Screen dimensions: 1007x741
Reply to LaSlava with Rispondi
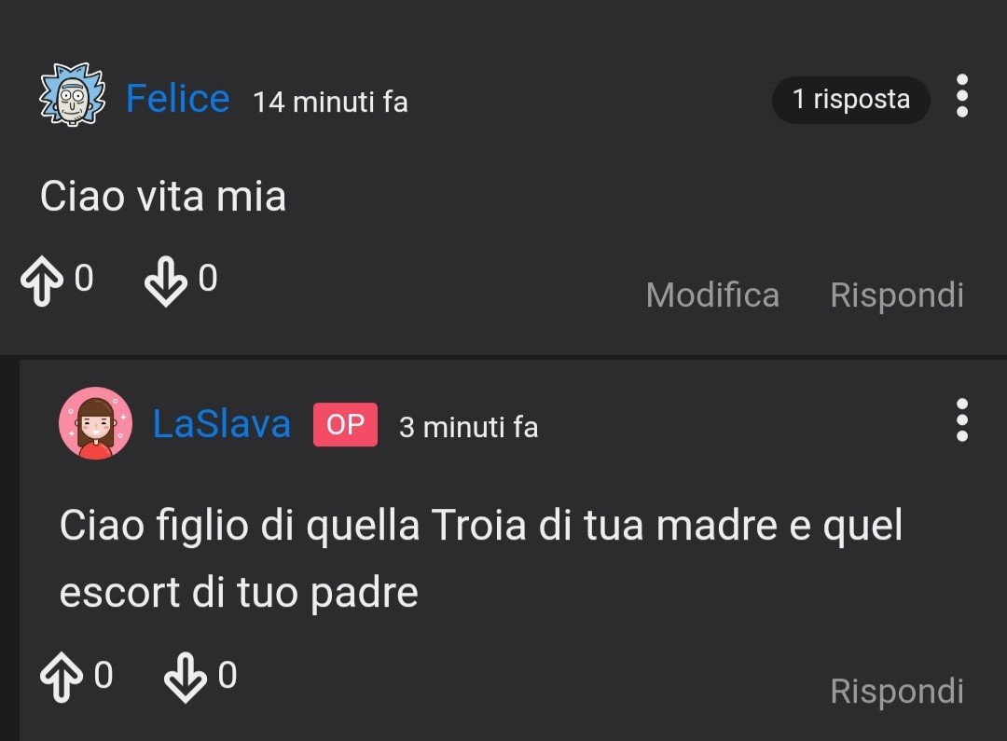(897, 691)
